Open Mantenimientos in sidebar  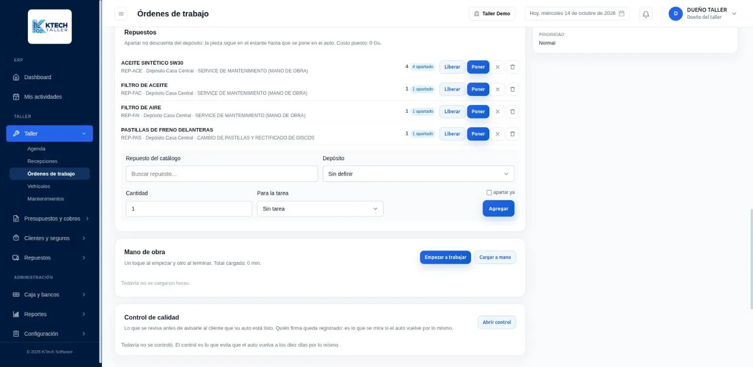(x=46, y=199)
